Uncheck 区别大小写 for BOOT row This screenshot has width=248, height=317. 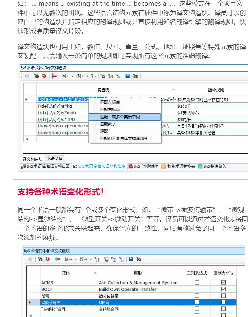click(223, 289)
